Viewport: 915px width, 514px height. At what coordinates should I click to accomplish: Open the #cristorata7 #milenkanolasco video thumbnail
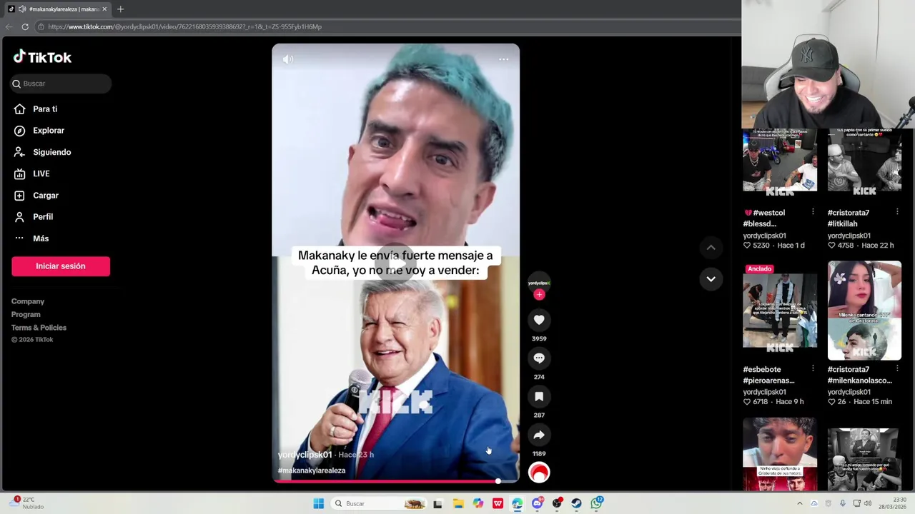pyautogui.click(x=864, y=310)
